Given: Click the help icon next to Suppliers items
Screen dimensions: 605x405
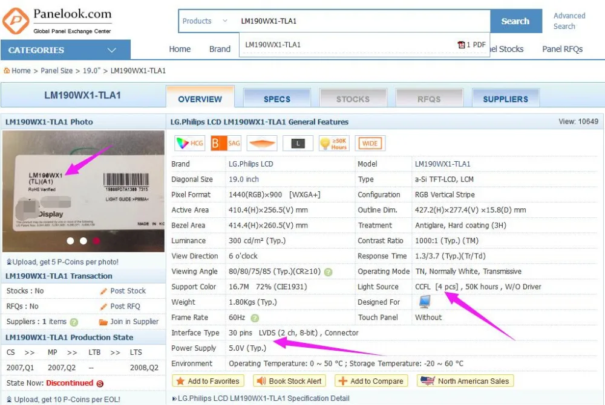Looking at the screenshot, I should [x=74, y=322].
